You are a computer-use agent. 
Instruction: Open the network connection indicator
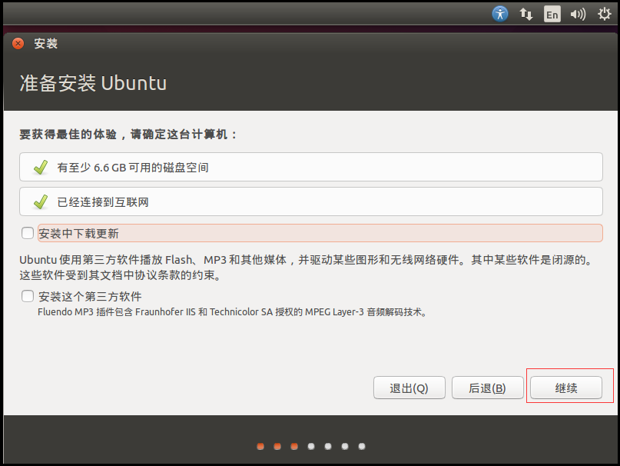[526, 15]
